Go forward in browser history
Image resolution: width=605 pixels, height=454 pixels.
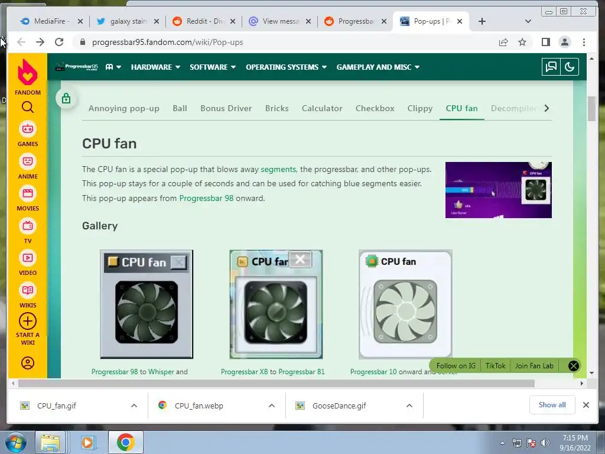click(x=40, y=42)
